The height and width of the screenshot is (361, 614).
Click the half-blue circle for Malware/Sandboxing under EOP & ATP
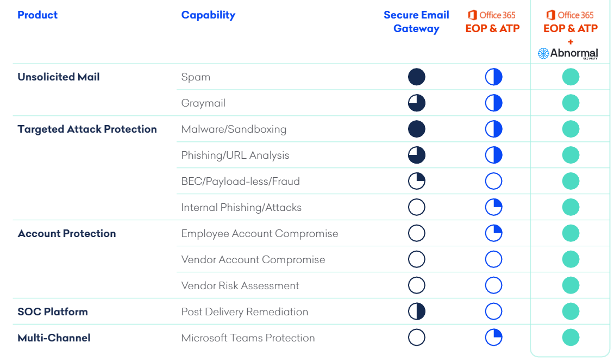[493, 129]
